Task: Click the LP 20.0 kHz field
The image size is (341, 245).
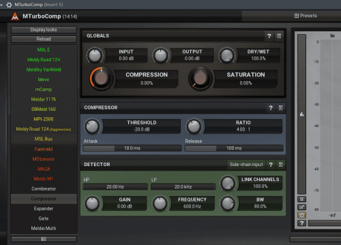Action: 183,187
